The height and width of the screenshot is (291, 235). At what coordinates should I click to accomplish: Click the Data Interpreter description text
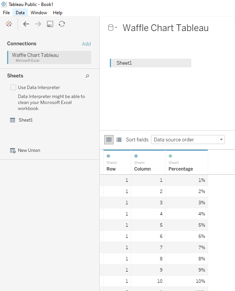tap(51, 102)
